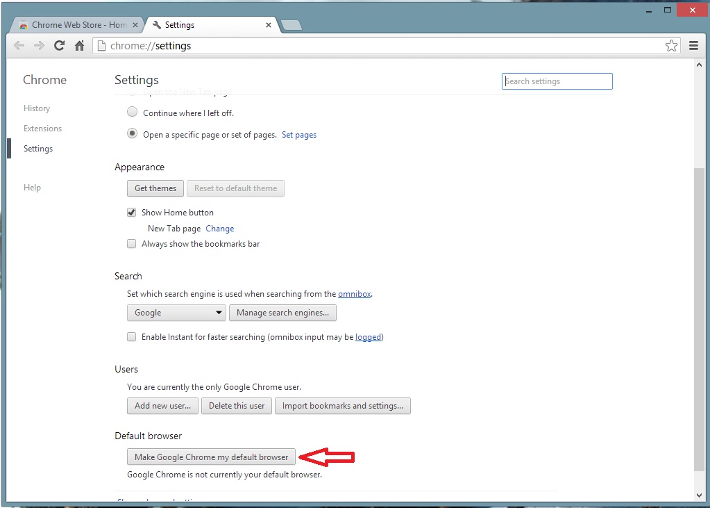Image resolution: width=710 pixels, height=508 pixels.
Task: Switch to the Chrome Web Store tab
Action: pyautogui.click(x=77, y=25)
